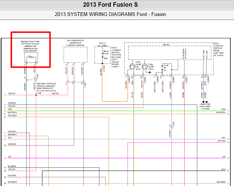Viewport: 234px width, 186px height.
Task: Click the "2013 Ford Fusion S" title
Action: [x=110, y=4]
